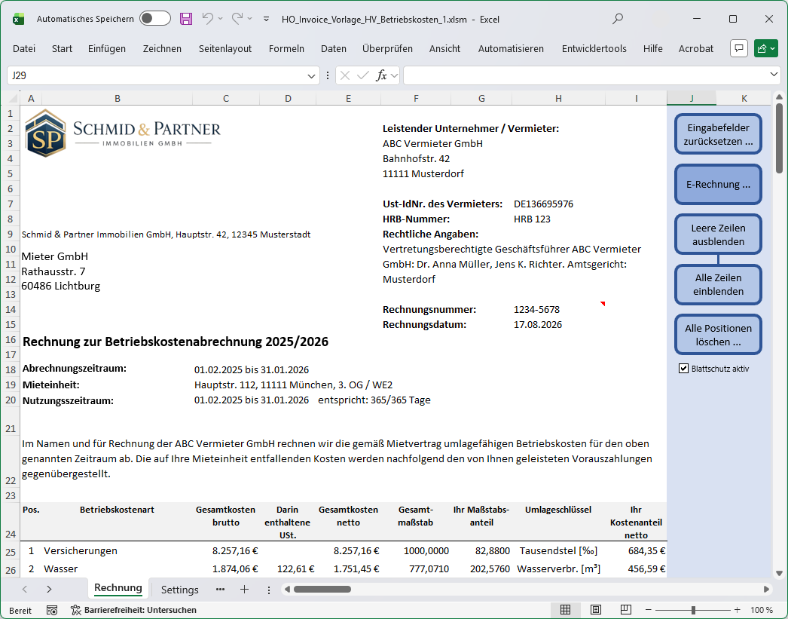Open the Zeichnen ribbon tab
788x619 pixels.
[x=162, y=49]
